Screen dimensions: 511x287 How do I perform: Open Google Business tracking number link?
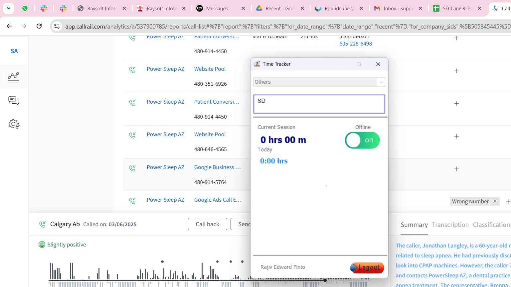tap(218, 167)
